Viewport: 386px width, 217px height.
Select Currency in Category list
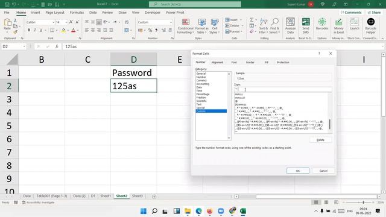pos(201,80)
